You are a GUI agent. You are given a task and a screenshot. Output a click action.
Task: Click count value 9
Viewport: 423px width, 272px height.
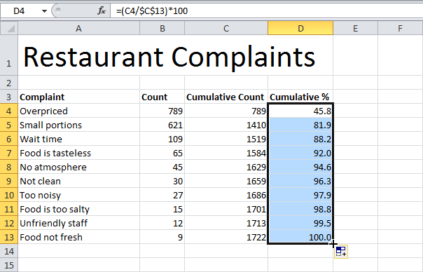(162, 238)
